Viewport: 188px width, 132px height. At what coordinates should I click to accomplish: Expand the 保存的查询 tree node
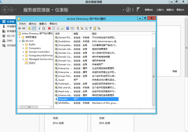[20, 37]
